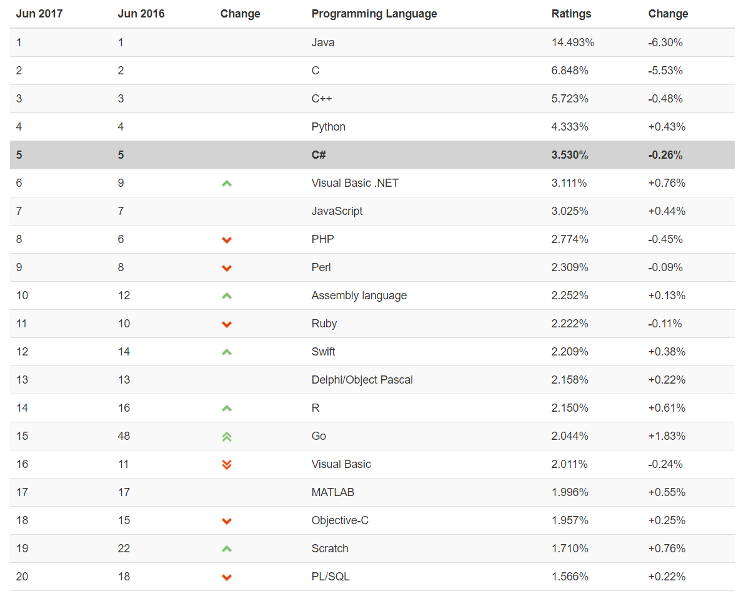Click Java's 14.493% rating value

pyautogui.click(x=573, y=42)
